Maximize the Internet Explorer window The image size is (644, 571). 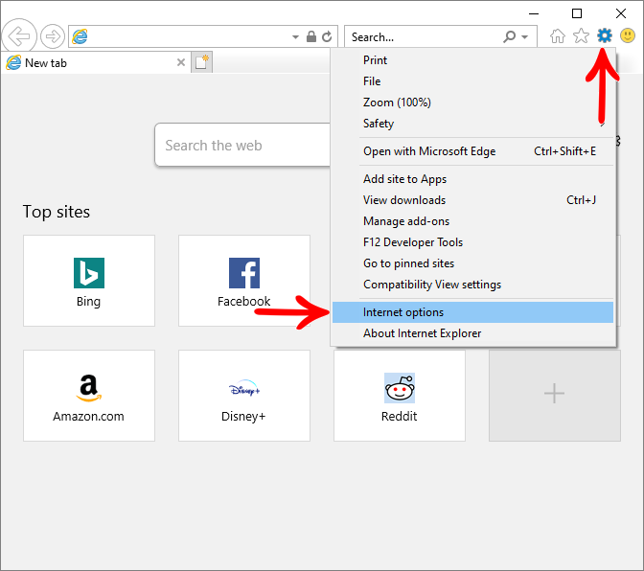click(577, 13)
